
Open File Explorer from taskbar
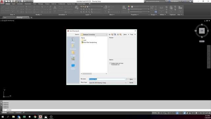14,117
